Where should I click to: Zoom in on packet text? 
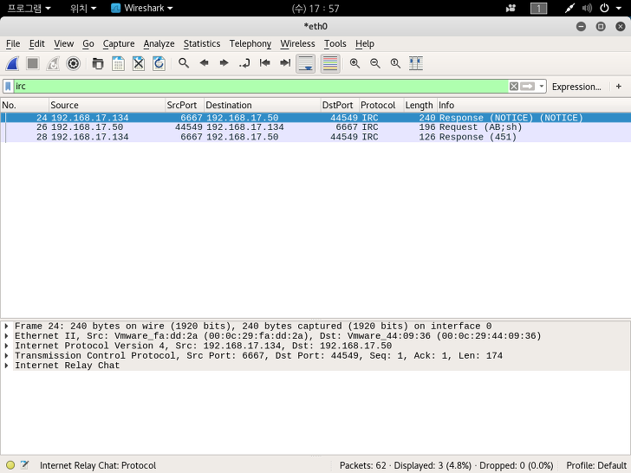click(355, 63)
